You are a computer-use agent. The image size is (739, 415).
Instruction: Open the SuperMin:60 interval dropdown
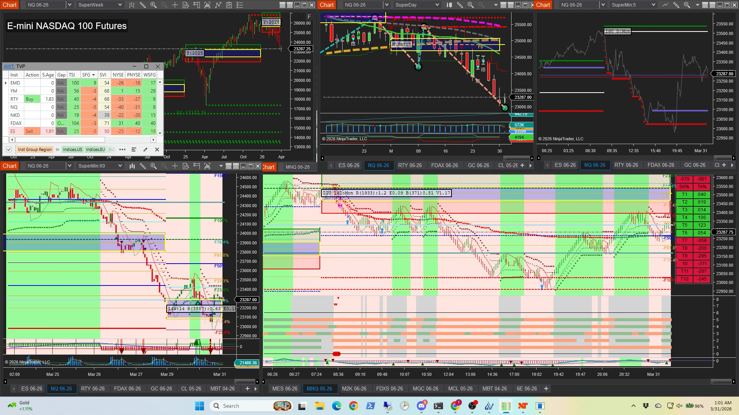pos(120,166)
